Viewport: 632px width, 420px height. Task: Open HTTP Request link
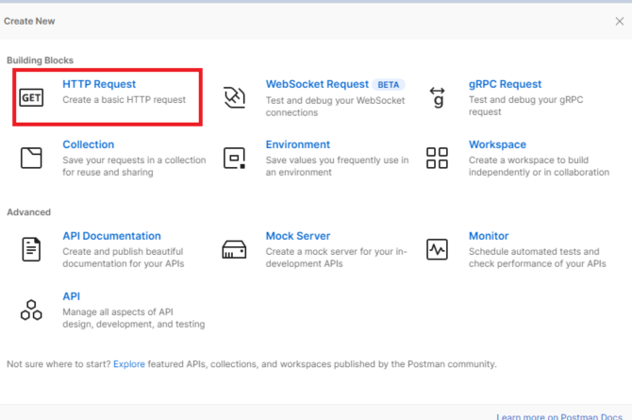[x=99, y=84]
